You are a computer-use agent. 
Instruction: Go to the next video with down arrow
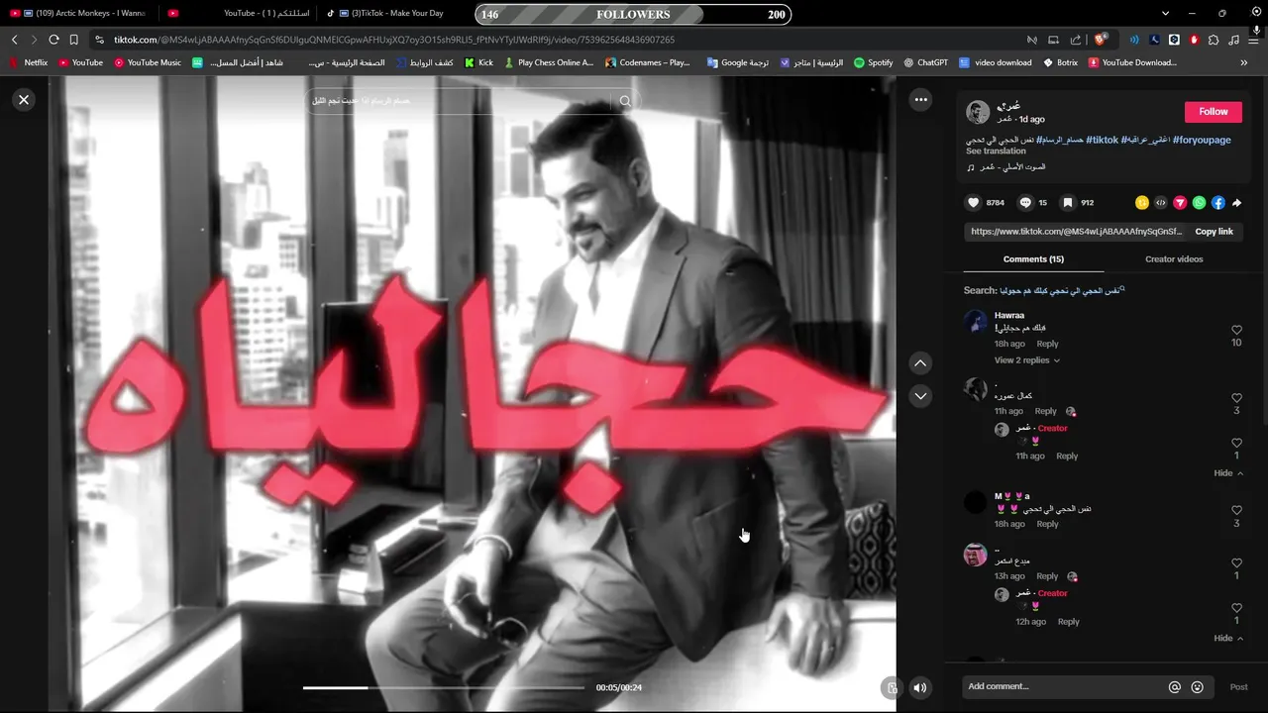point(920,396)
